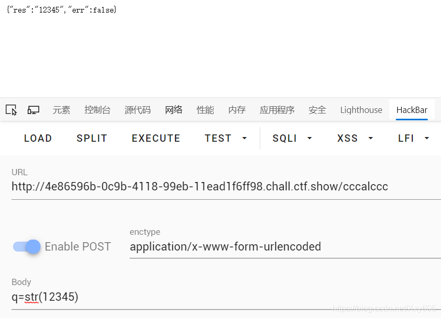Toggle the device toolbar emulation icon
The width and height of the screenshot is (441, 318).
33,110
